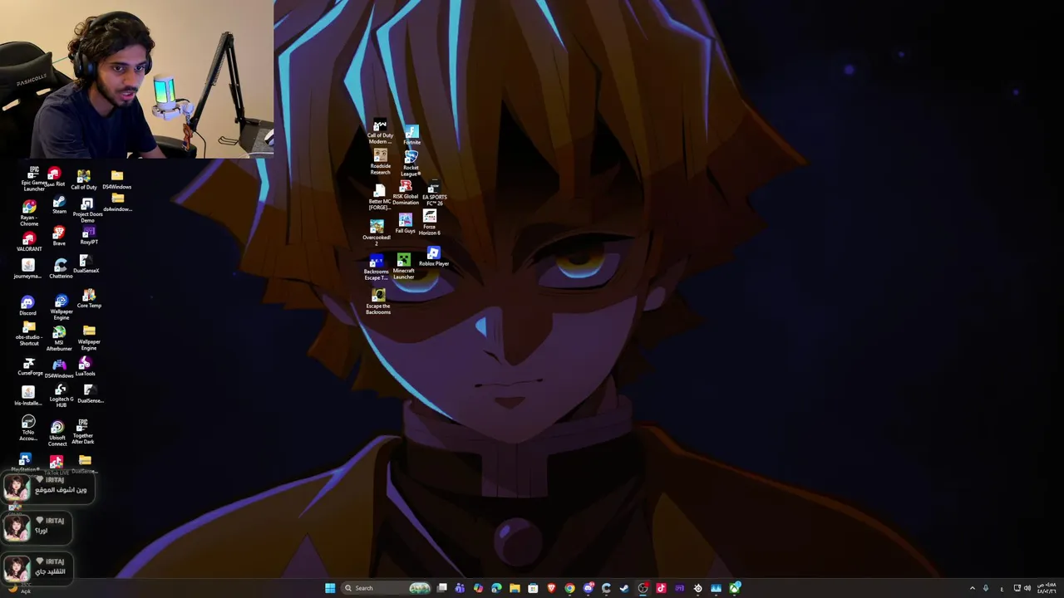Click the microphone icon in system tray
Image resolution: width=1064 pixels, height=598 pixels.
click(x=986, y=588)
